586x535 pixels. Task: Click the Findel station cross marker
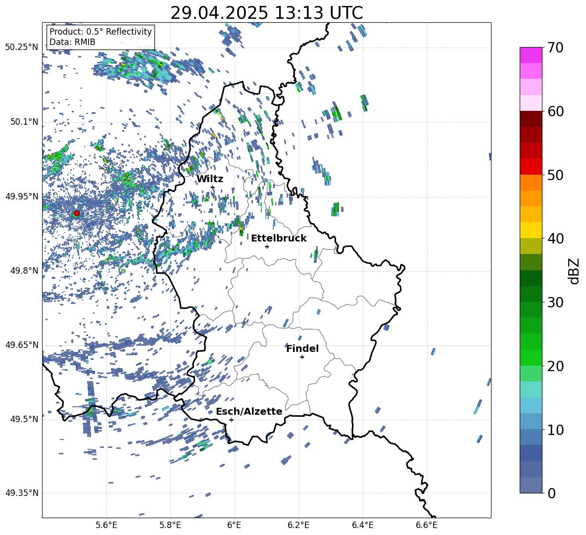pos(302,357)
